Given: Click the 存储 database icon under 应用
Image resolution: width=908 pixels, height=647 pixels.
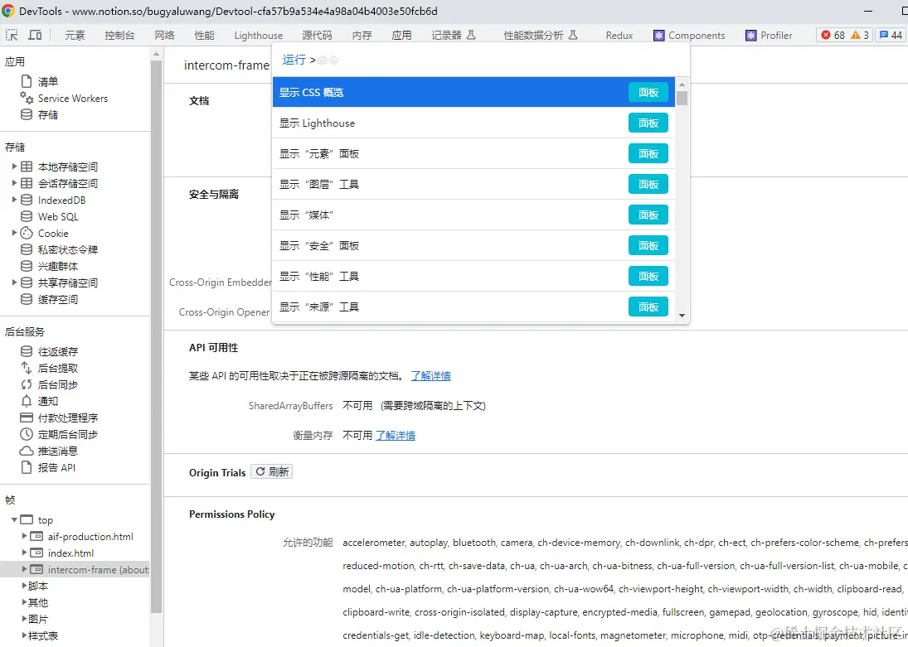Looking at the screenshot, I should (x=27, y=114).
